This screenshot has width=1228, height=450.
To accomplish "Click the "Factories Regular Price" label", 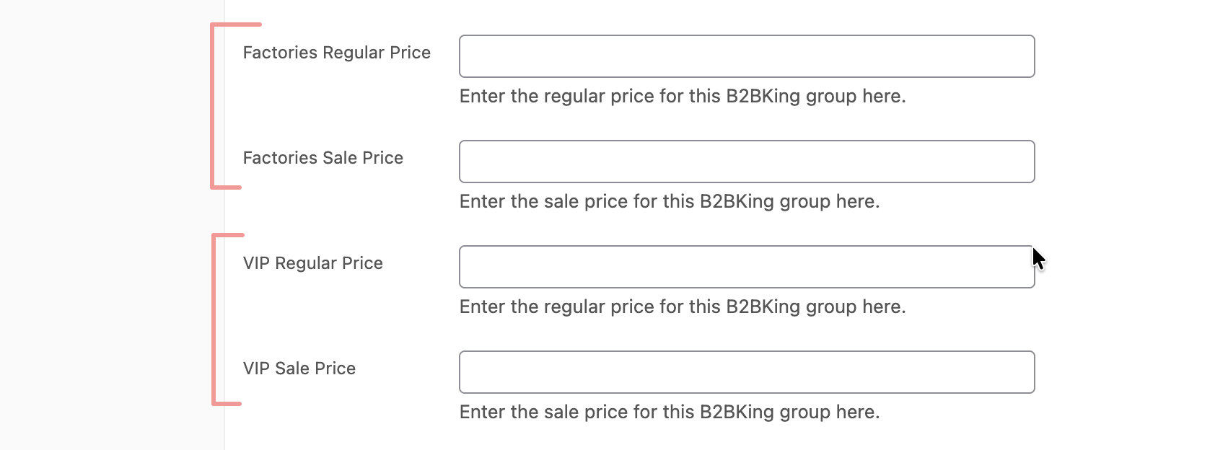I will point(336,53).
